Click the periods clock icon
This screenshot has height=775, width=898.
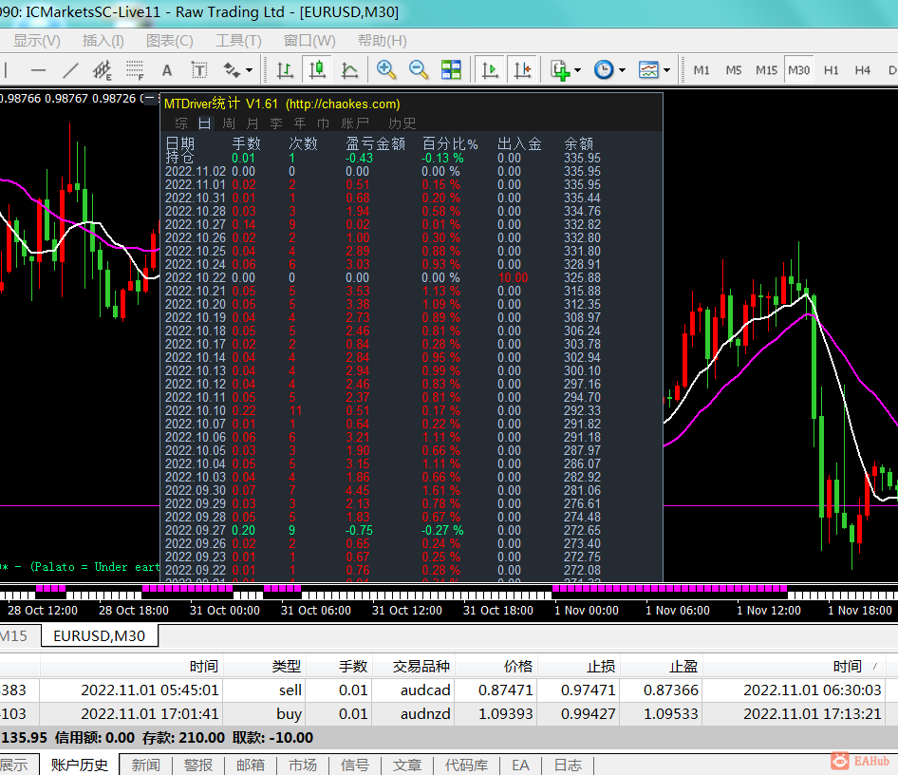pos(604,70)
